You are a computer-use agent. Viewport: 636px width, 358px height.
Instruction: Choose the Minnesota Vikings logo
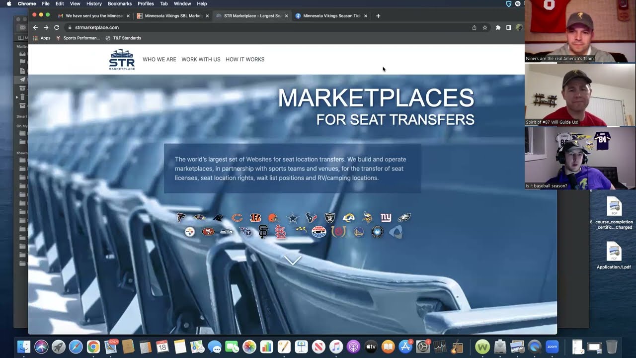point(367,218)
